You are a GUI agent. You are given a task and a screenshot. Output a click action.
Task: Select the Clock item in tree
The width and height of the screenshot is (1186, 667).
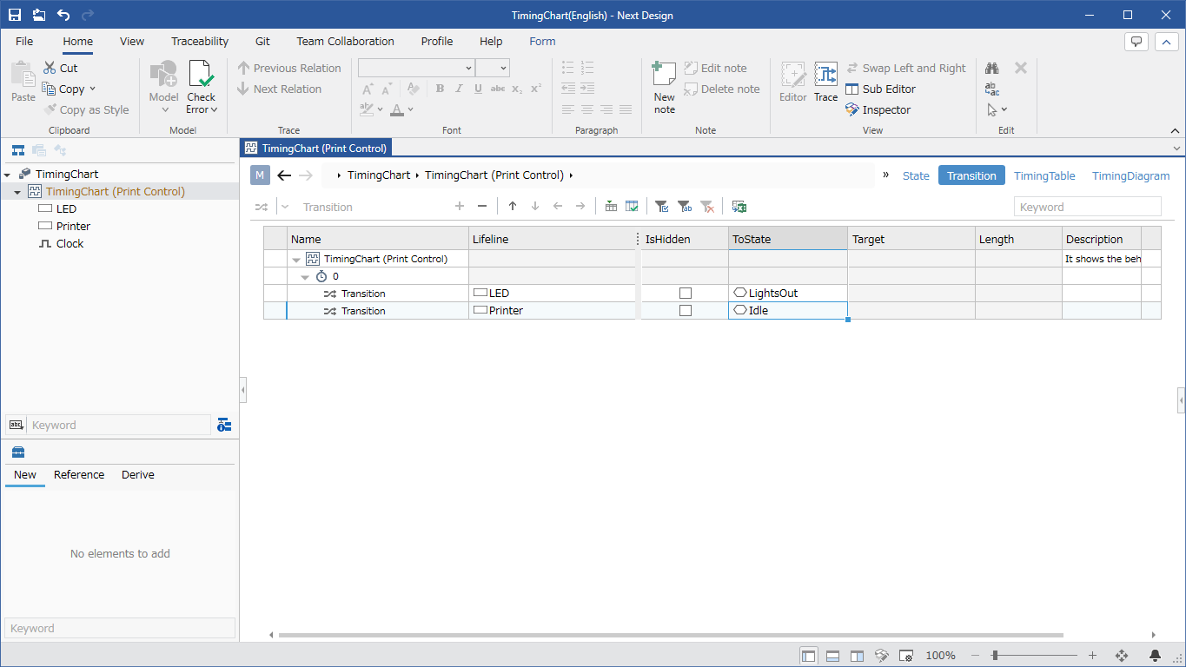70,244
